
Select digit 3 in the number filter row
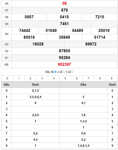tap(42, 78)
